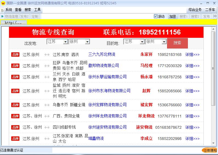Click 品牌 badge for 徐州祥龙物流有限公司 row
Screen dimensions: 218x155
pos(15,116)
